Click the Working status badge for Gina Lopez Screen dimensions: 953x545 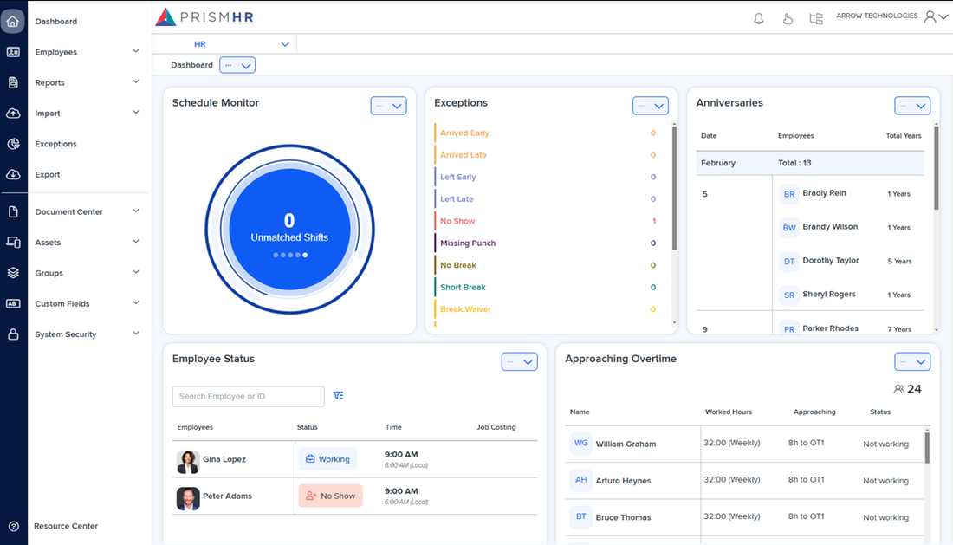(x=327, y=459)
